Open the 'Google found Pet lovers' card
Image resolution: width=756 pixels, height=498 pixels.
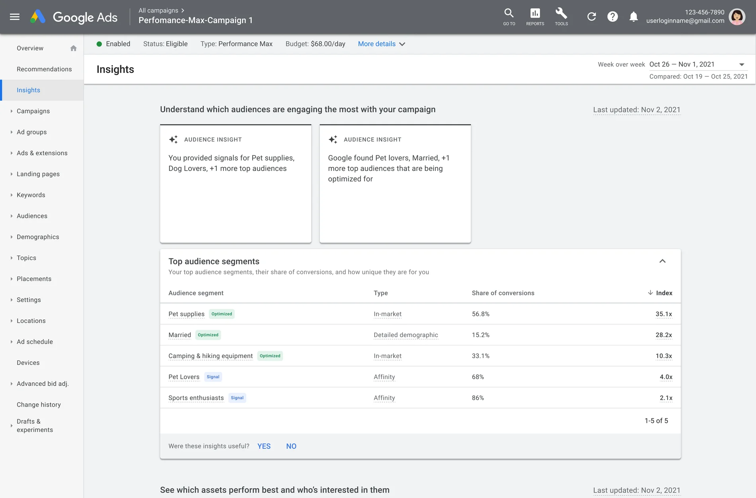point(395,184)
